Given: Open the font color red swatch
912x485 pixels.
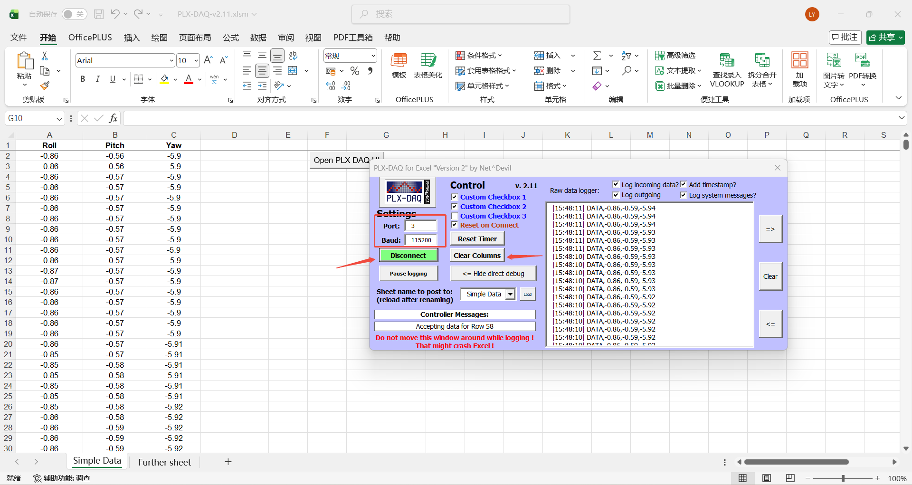Looking at the screenshot, I should pos(189,79).
